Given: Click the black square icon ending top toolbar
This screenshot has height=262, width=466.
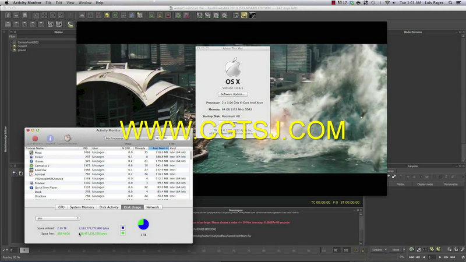Looking at the screenshot, I should [x=252, y=15].
